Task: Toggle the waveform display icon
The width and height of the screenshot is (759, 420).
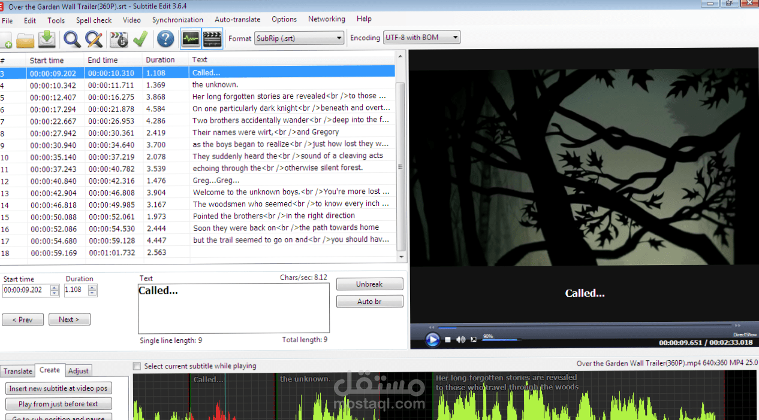Action: click(191, 39)
